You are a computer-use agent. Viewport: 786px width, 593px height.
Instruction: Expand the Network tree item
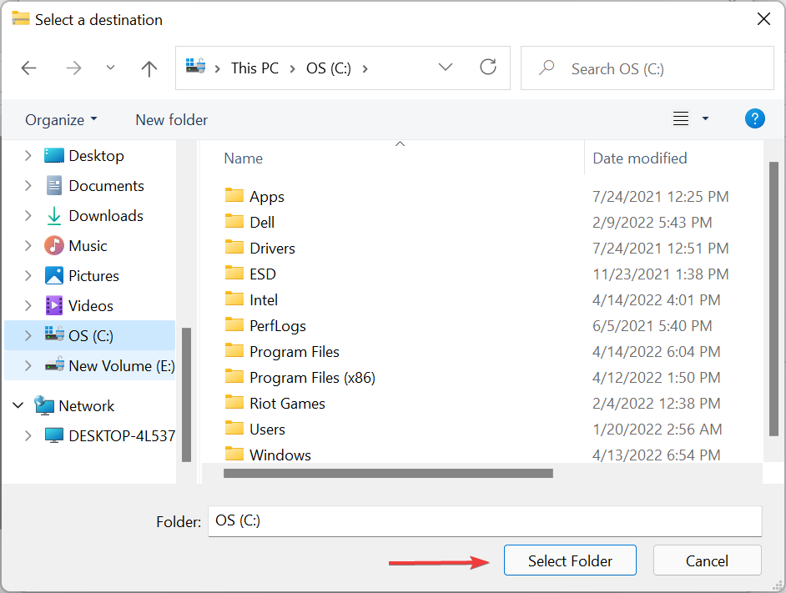pyautogui.click(x=18, y=405)
